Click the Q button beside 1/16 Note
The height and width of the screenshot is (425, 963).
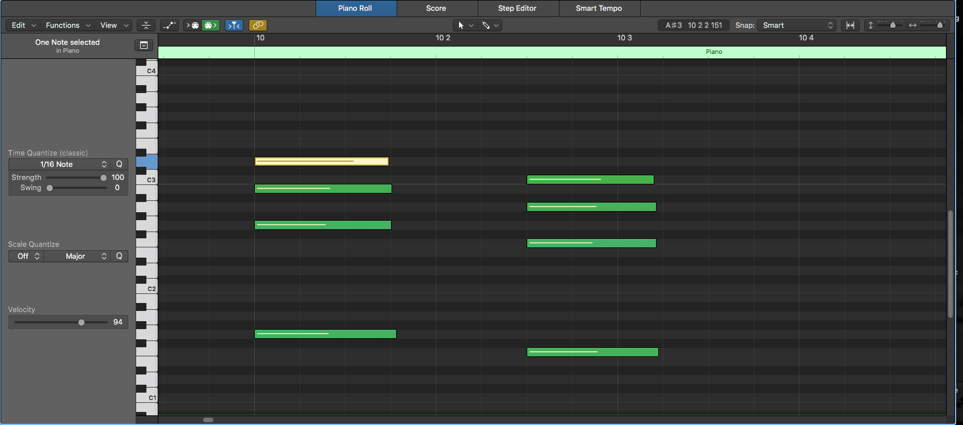[x=119, y=164]
